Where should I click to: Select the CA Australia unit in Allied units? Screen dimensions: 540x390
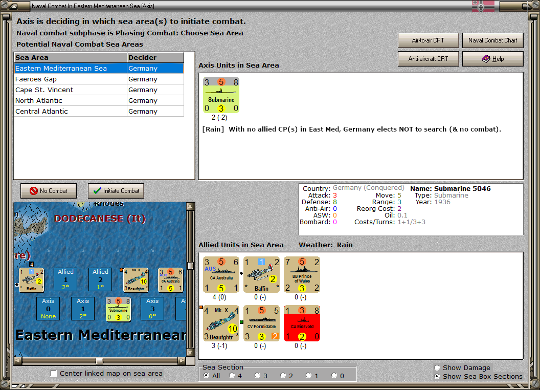pos(221,274)
